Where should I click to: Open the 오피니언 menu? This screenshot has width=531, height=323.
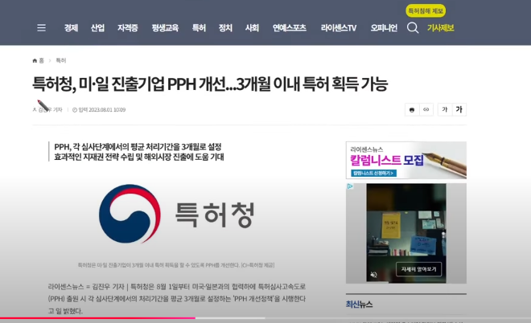pos(384,28)
